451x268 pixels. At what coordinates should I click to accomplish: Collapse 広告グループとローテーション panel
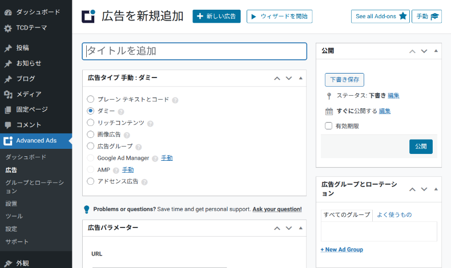[436, 189]
